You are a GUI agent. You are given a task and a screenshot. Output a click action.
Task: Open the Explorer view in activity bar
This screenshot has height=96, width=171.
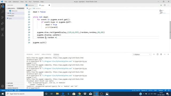(x=2, y=6)
